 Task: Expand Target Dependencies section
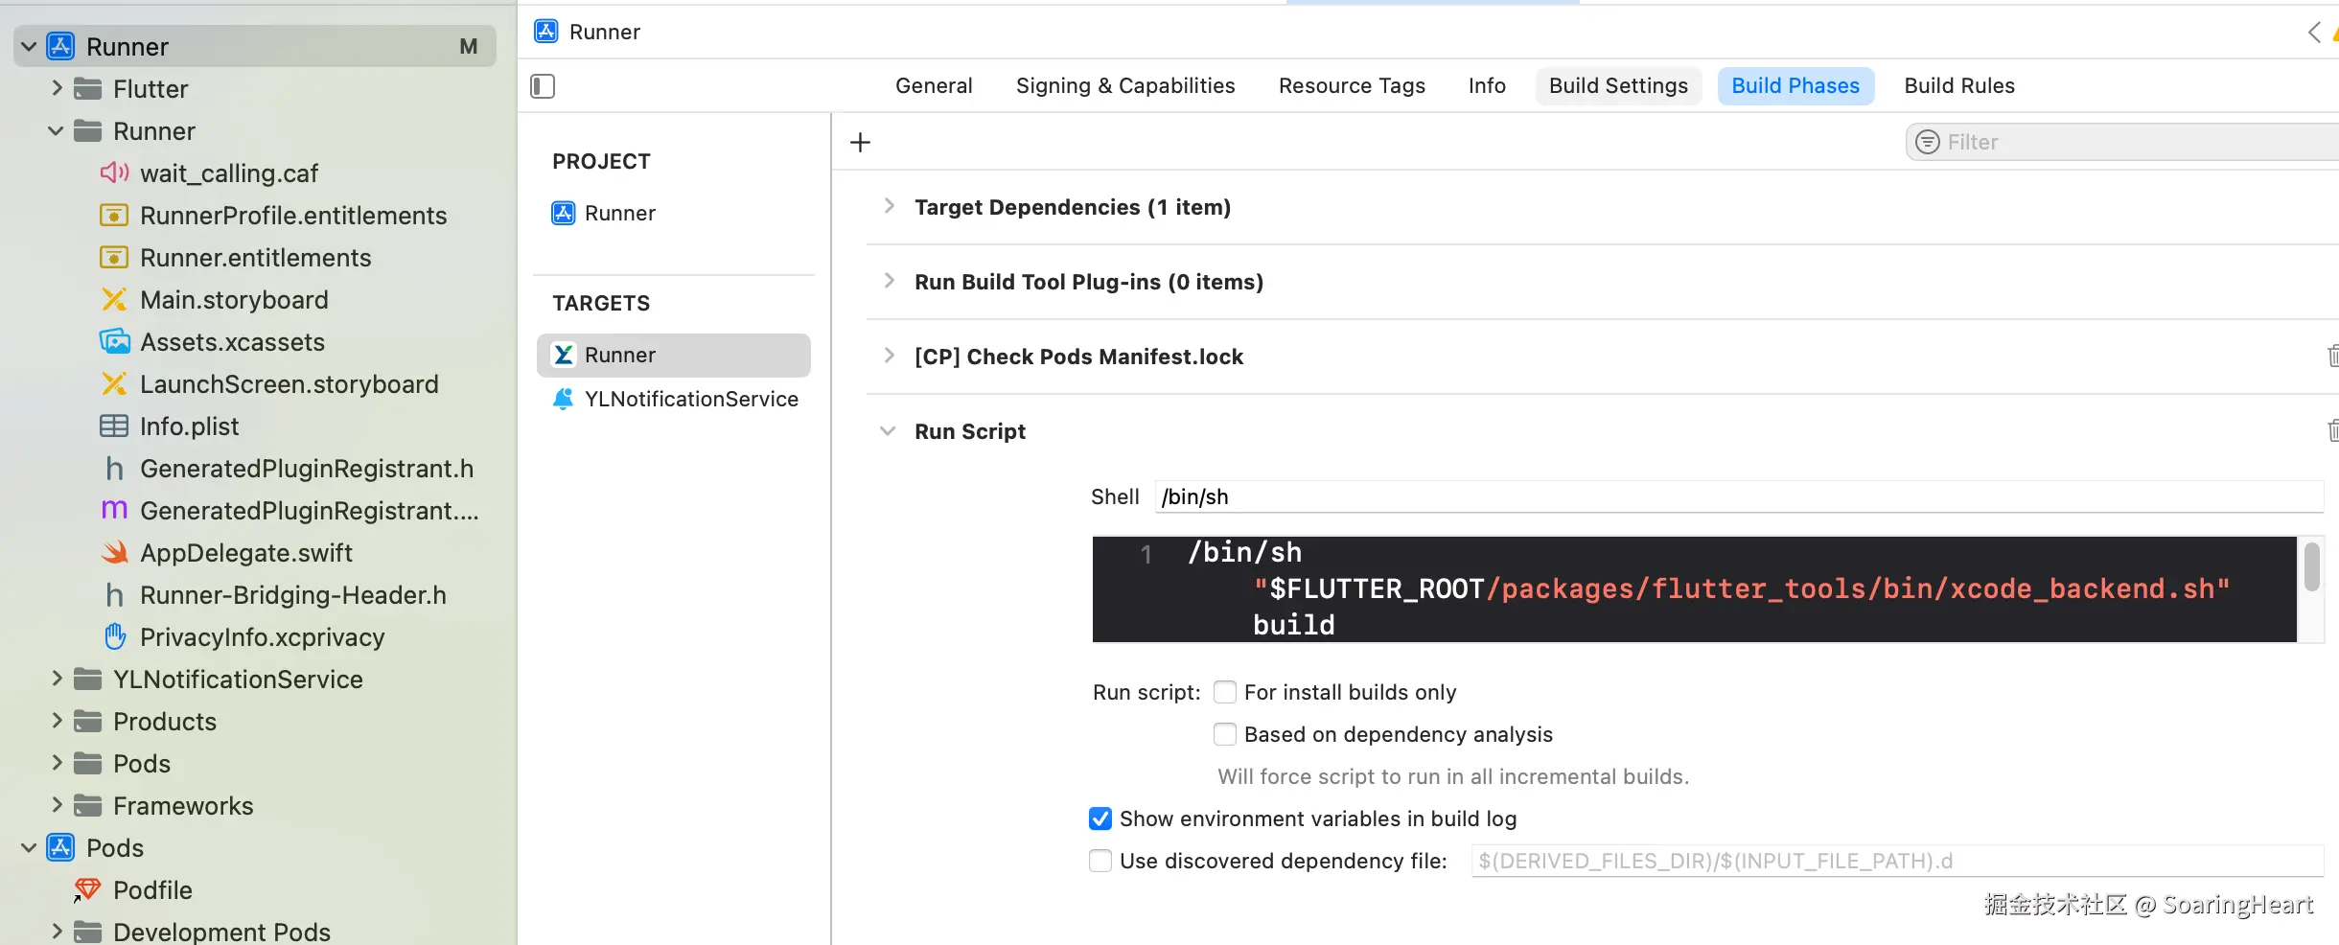889,206
